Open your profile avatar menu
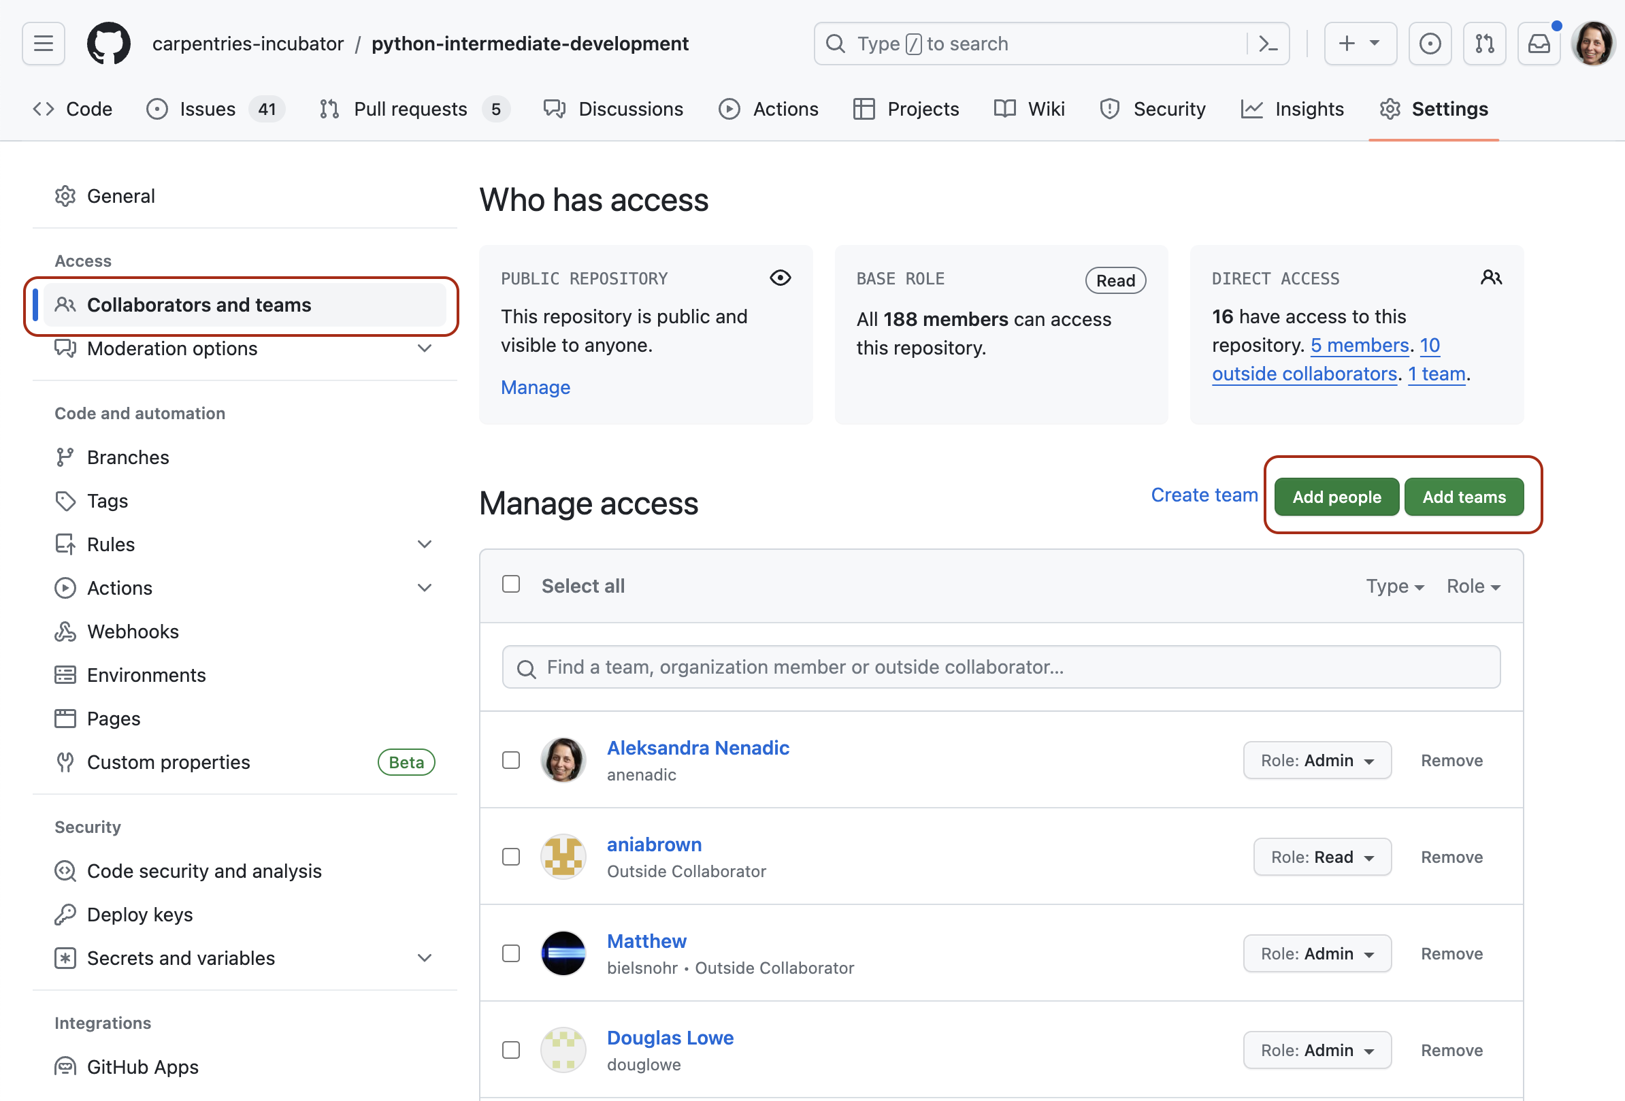This screenshot has width=1625, height=1101. click(x=1592, y=43)
